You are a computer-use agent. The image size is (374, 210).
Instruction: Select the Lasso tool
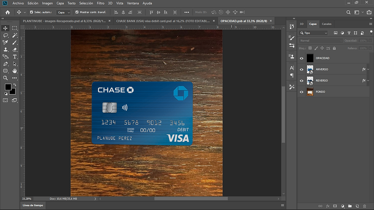pyautogui.click(x=5, y=35)
